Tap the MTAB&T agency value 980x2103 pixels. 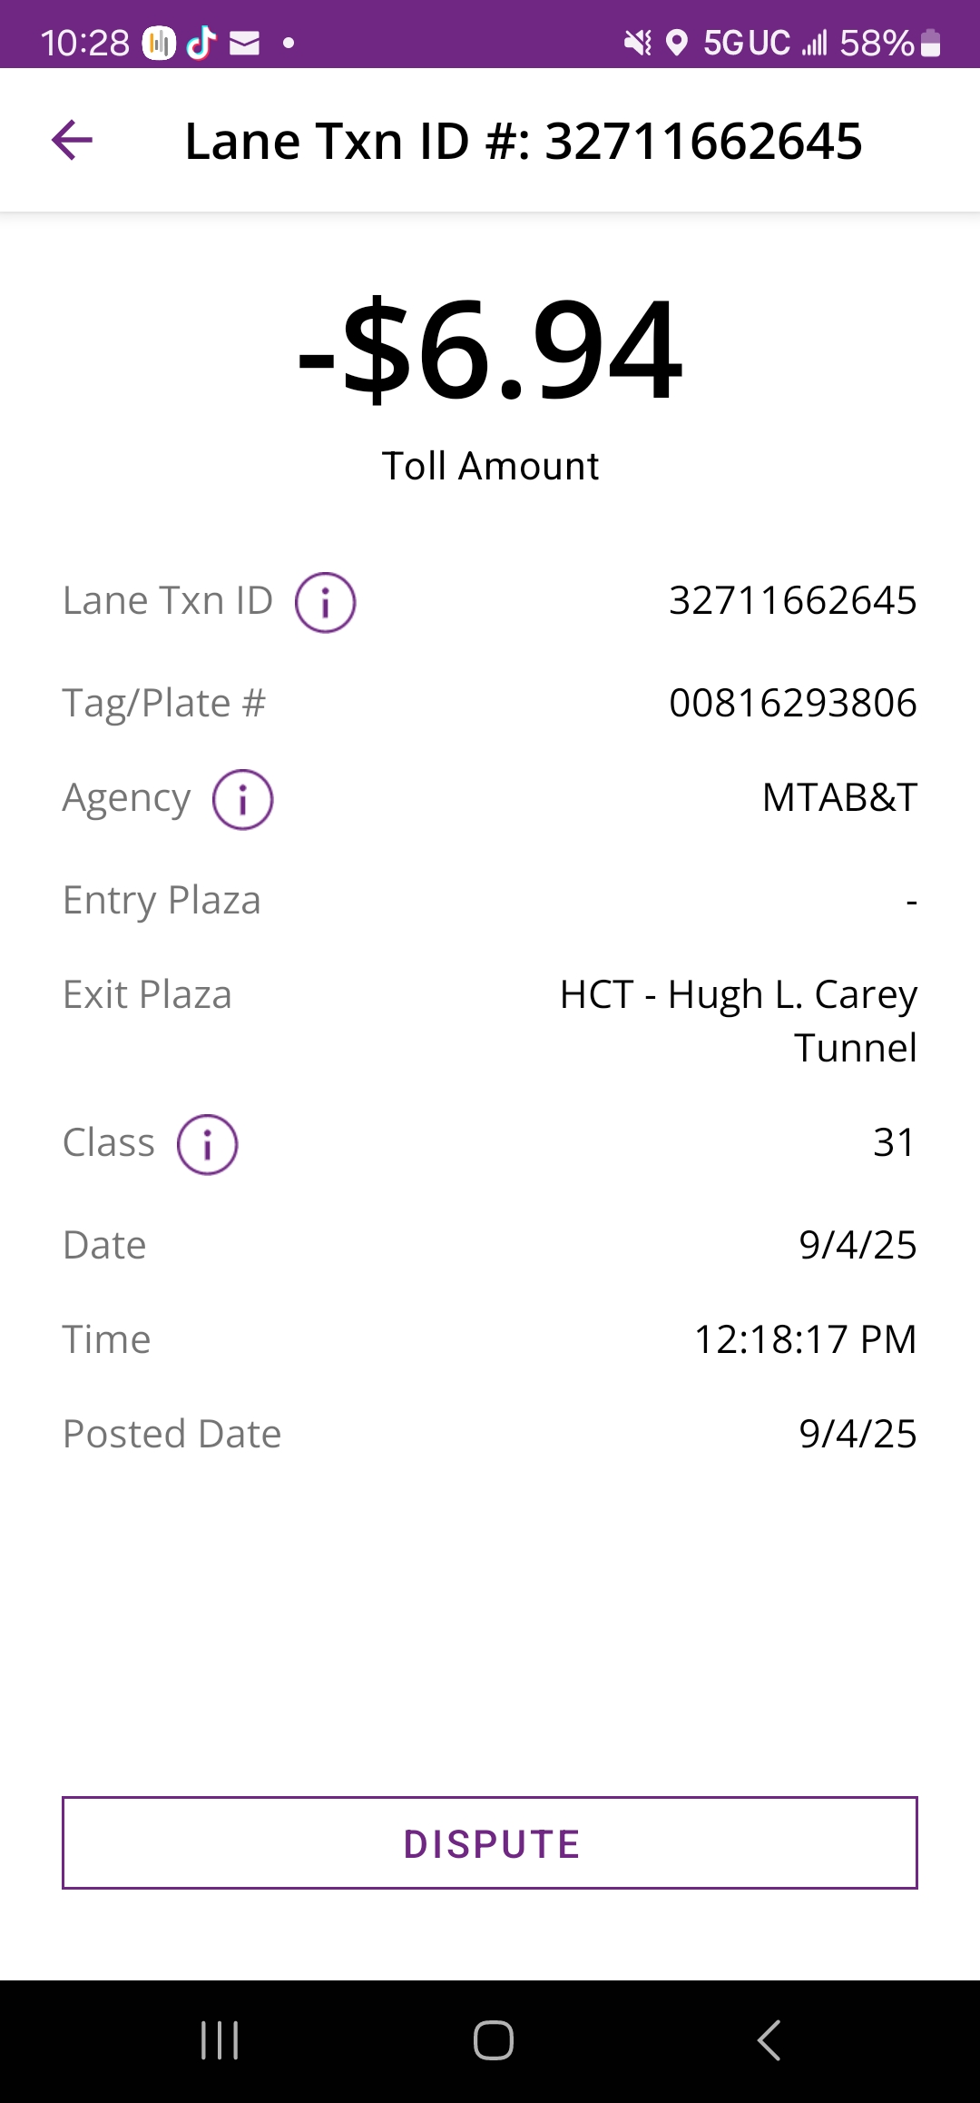tap(839, 798)
